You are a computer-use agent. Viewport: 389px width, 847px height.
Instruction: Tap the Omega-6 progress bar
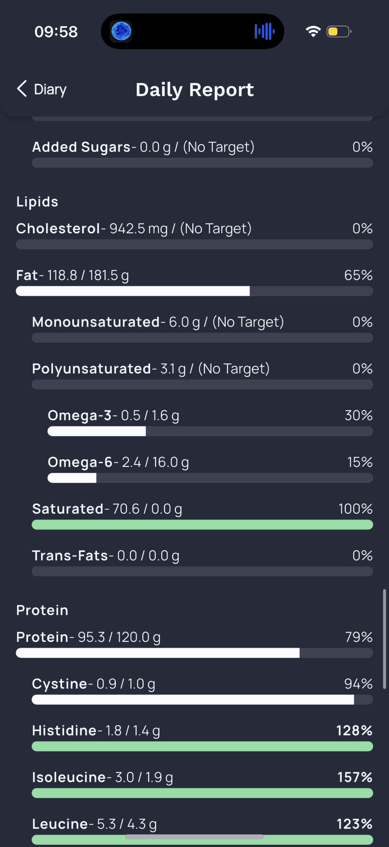tap(210, 478)
